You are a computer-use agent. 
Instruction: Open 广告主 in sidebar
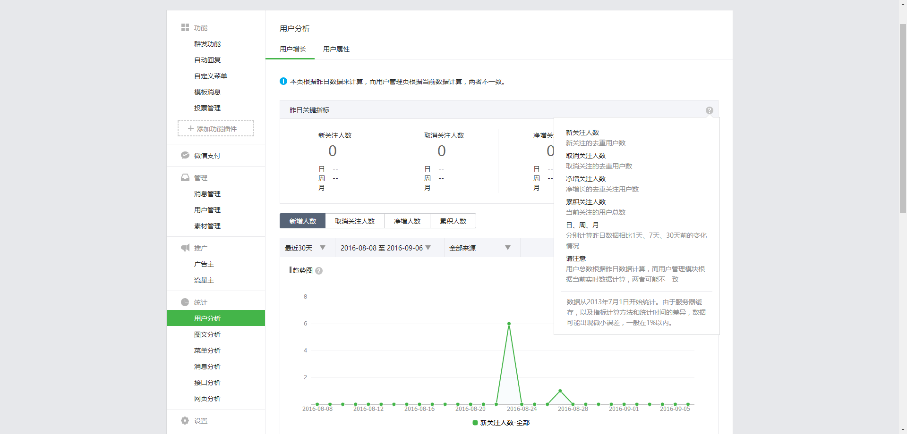coord(204,264)
